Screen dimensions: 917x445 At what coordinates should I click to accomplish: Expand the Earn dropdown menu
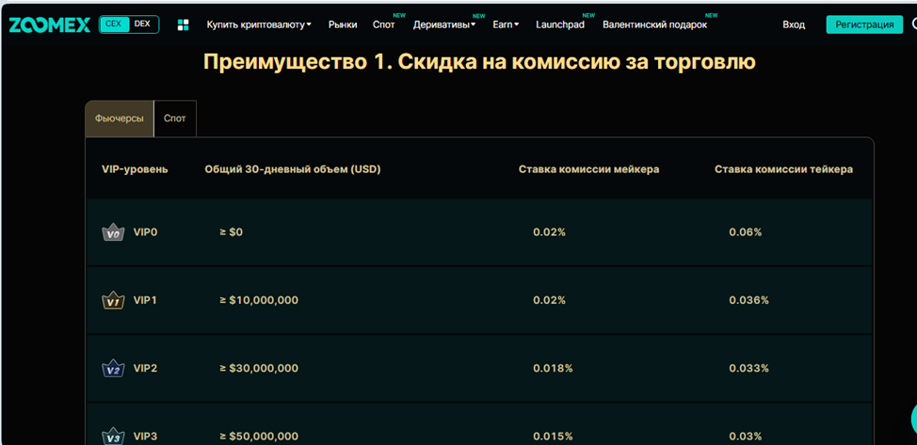click(x=506, y=24)
